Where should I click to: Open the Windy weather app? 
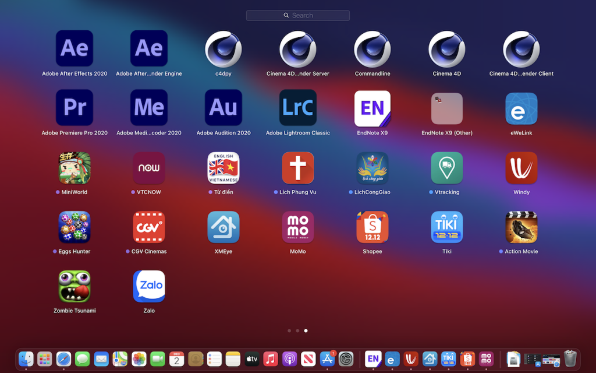pos(521,167)
